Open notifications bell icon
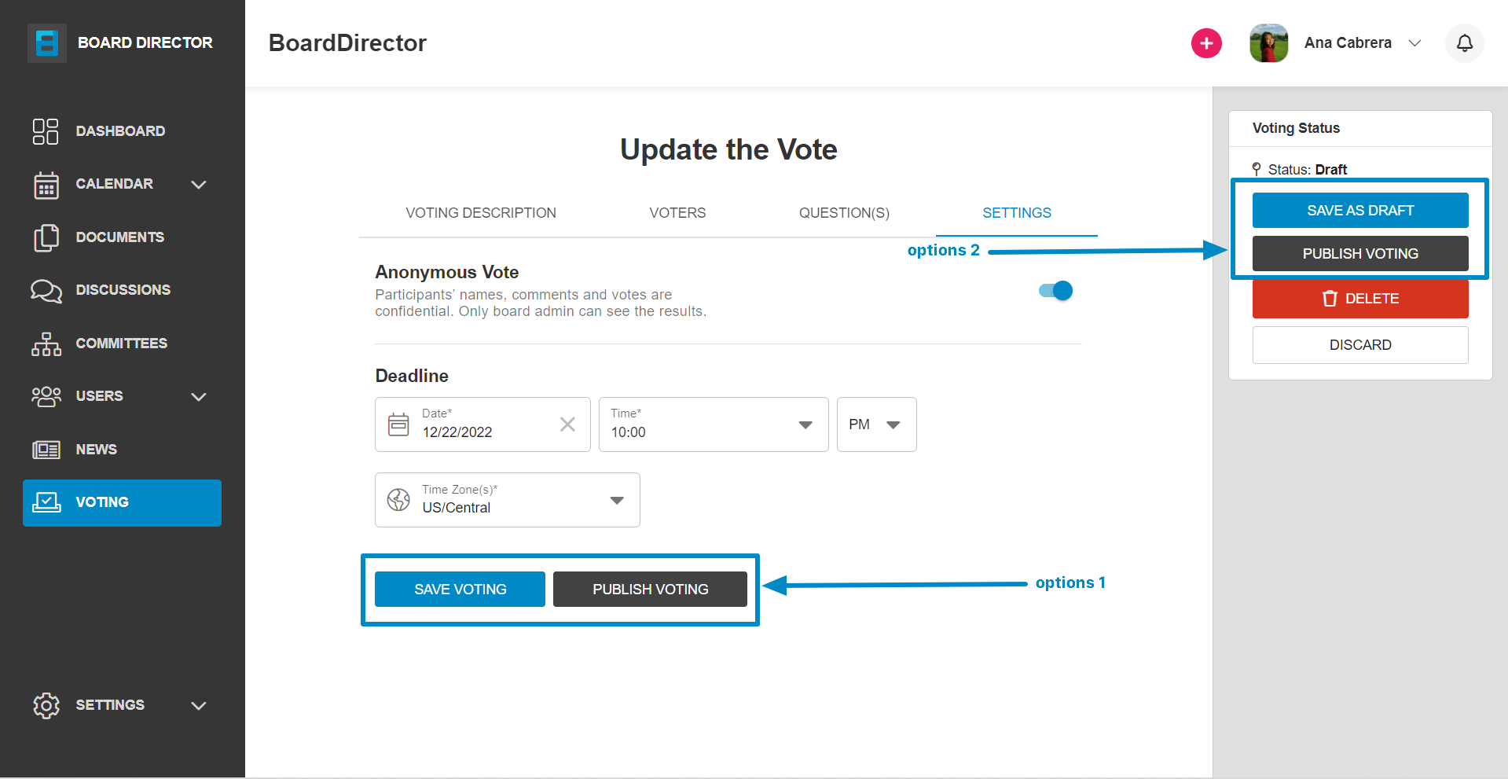Viewport: 1508px width, 779px height. coord(1464,43)
